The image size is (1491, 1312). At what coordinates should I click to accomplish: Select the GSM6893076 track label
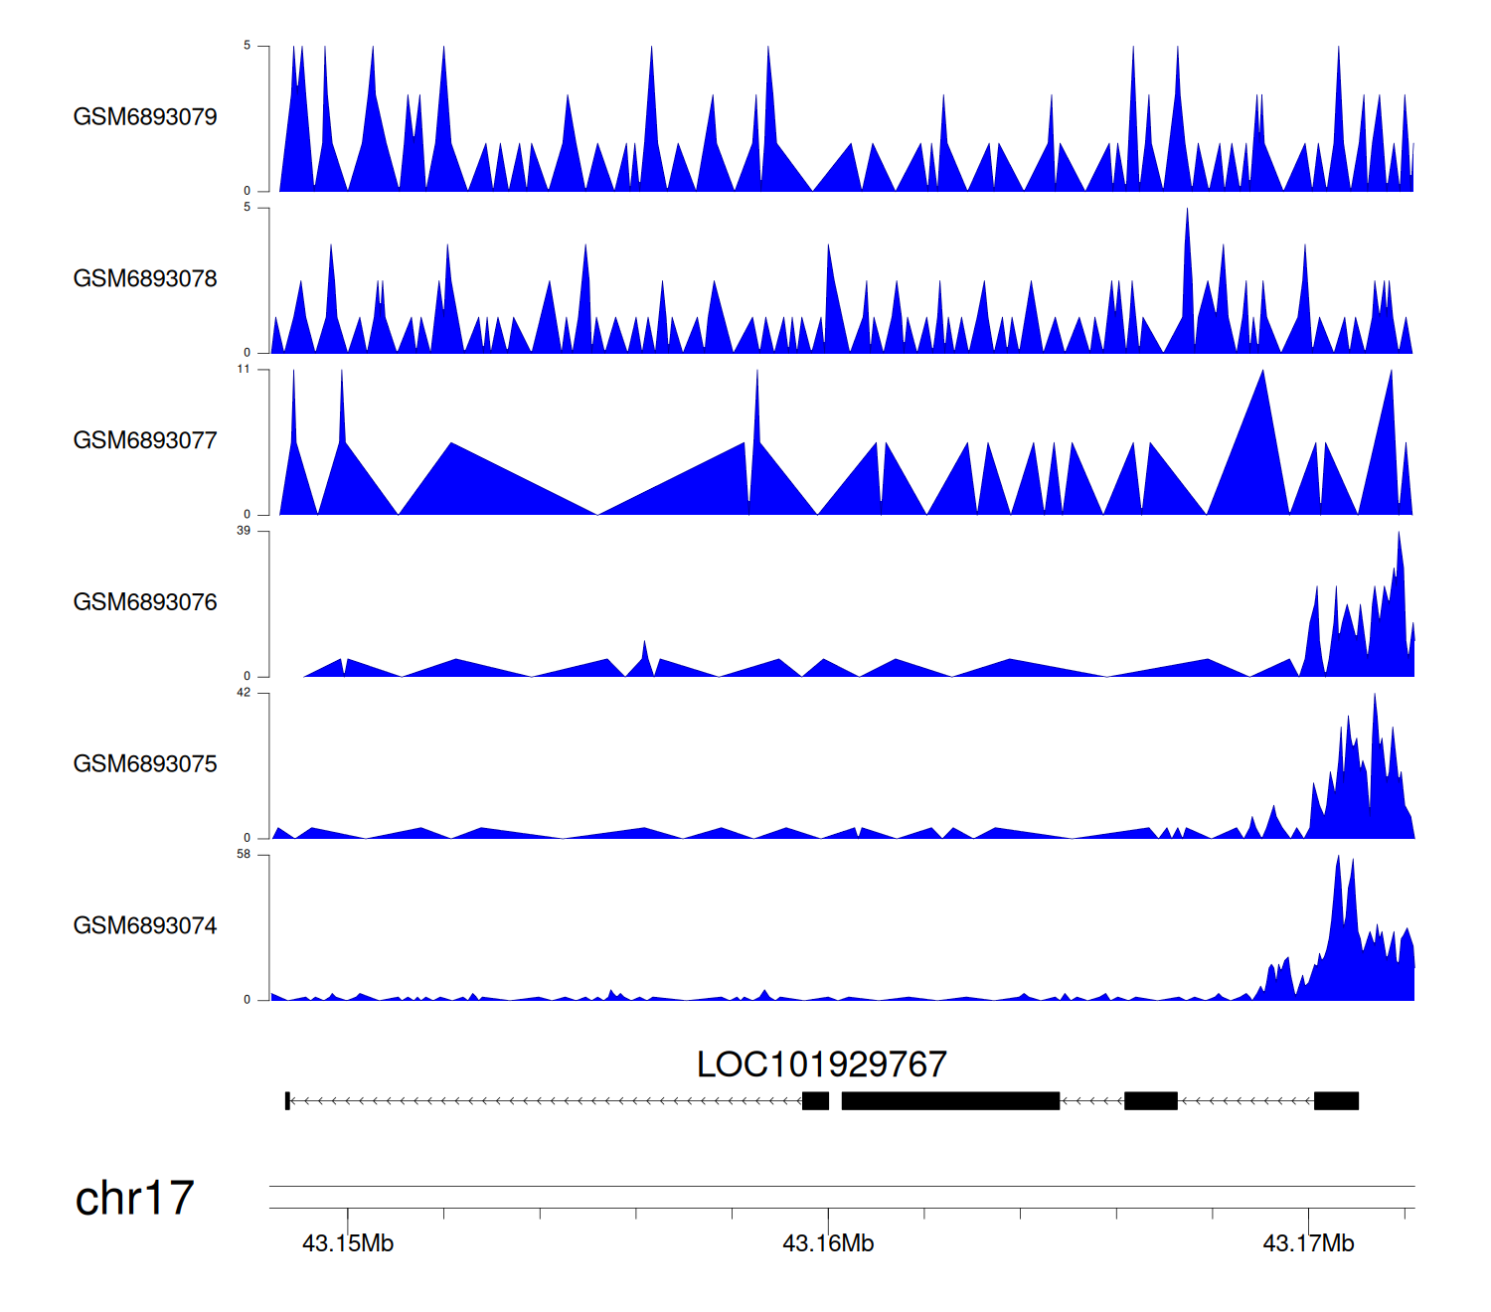(x=145, y=603)
